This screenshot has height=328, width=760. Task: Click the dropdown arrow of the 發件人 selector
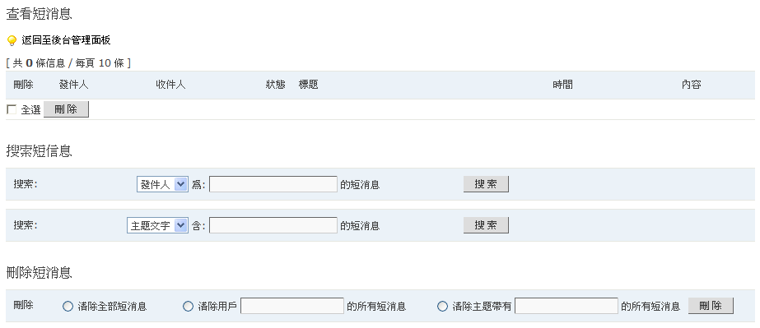point(181,184)
